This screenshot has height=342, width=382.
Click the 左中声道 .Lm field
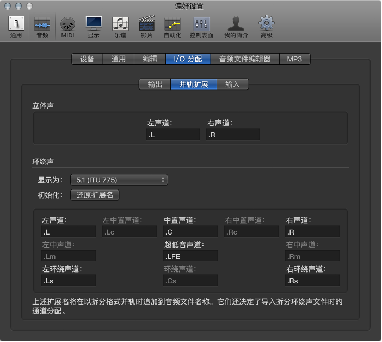[69, 256]
